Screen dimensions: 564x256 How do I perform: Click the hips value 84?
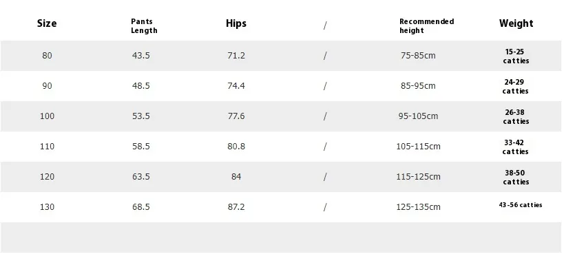(x=236, y=177)
